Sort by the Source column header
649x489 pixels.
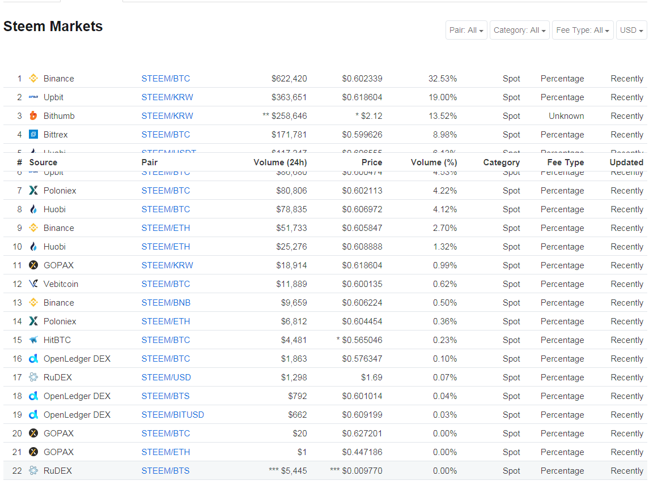click(x=43, y=162)
